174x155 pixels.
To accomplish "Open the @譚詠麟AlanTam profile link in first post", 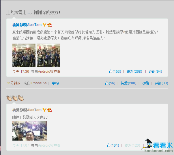I will (x=27, y=25).
